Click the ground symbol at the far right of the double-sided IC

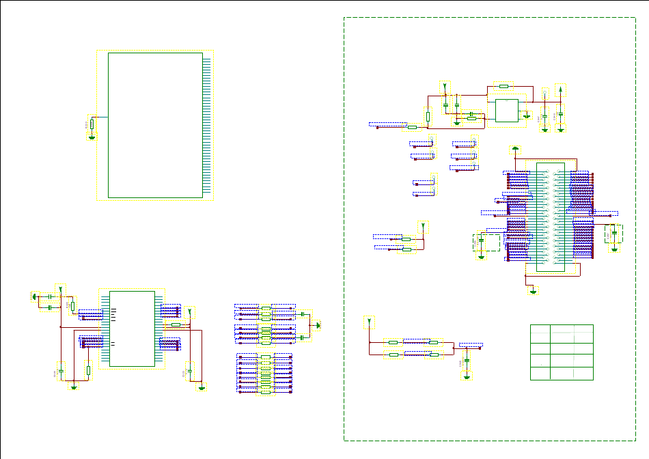[201, 387]
